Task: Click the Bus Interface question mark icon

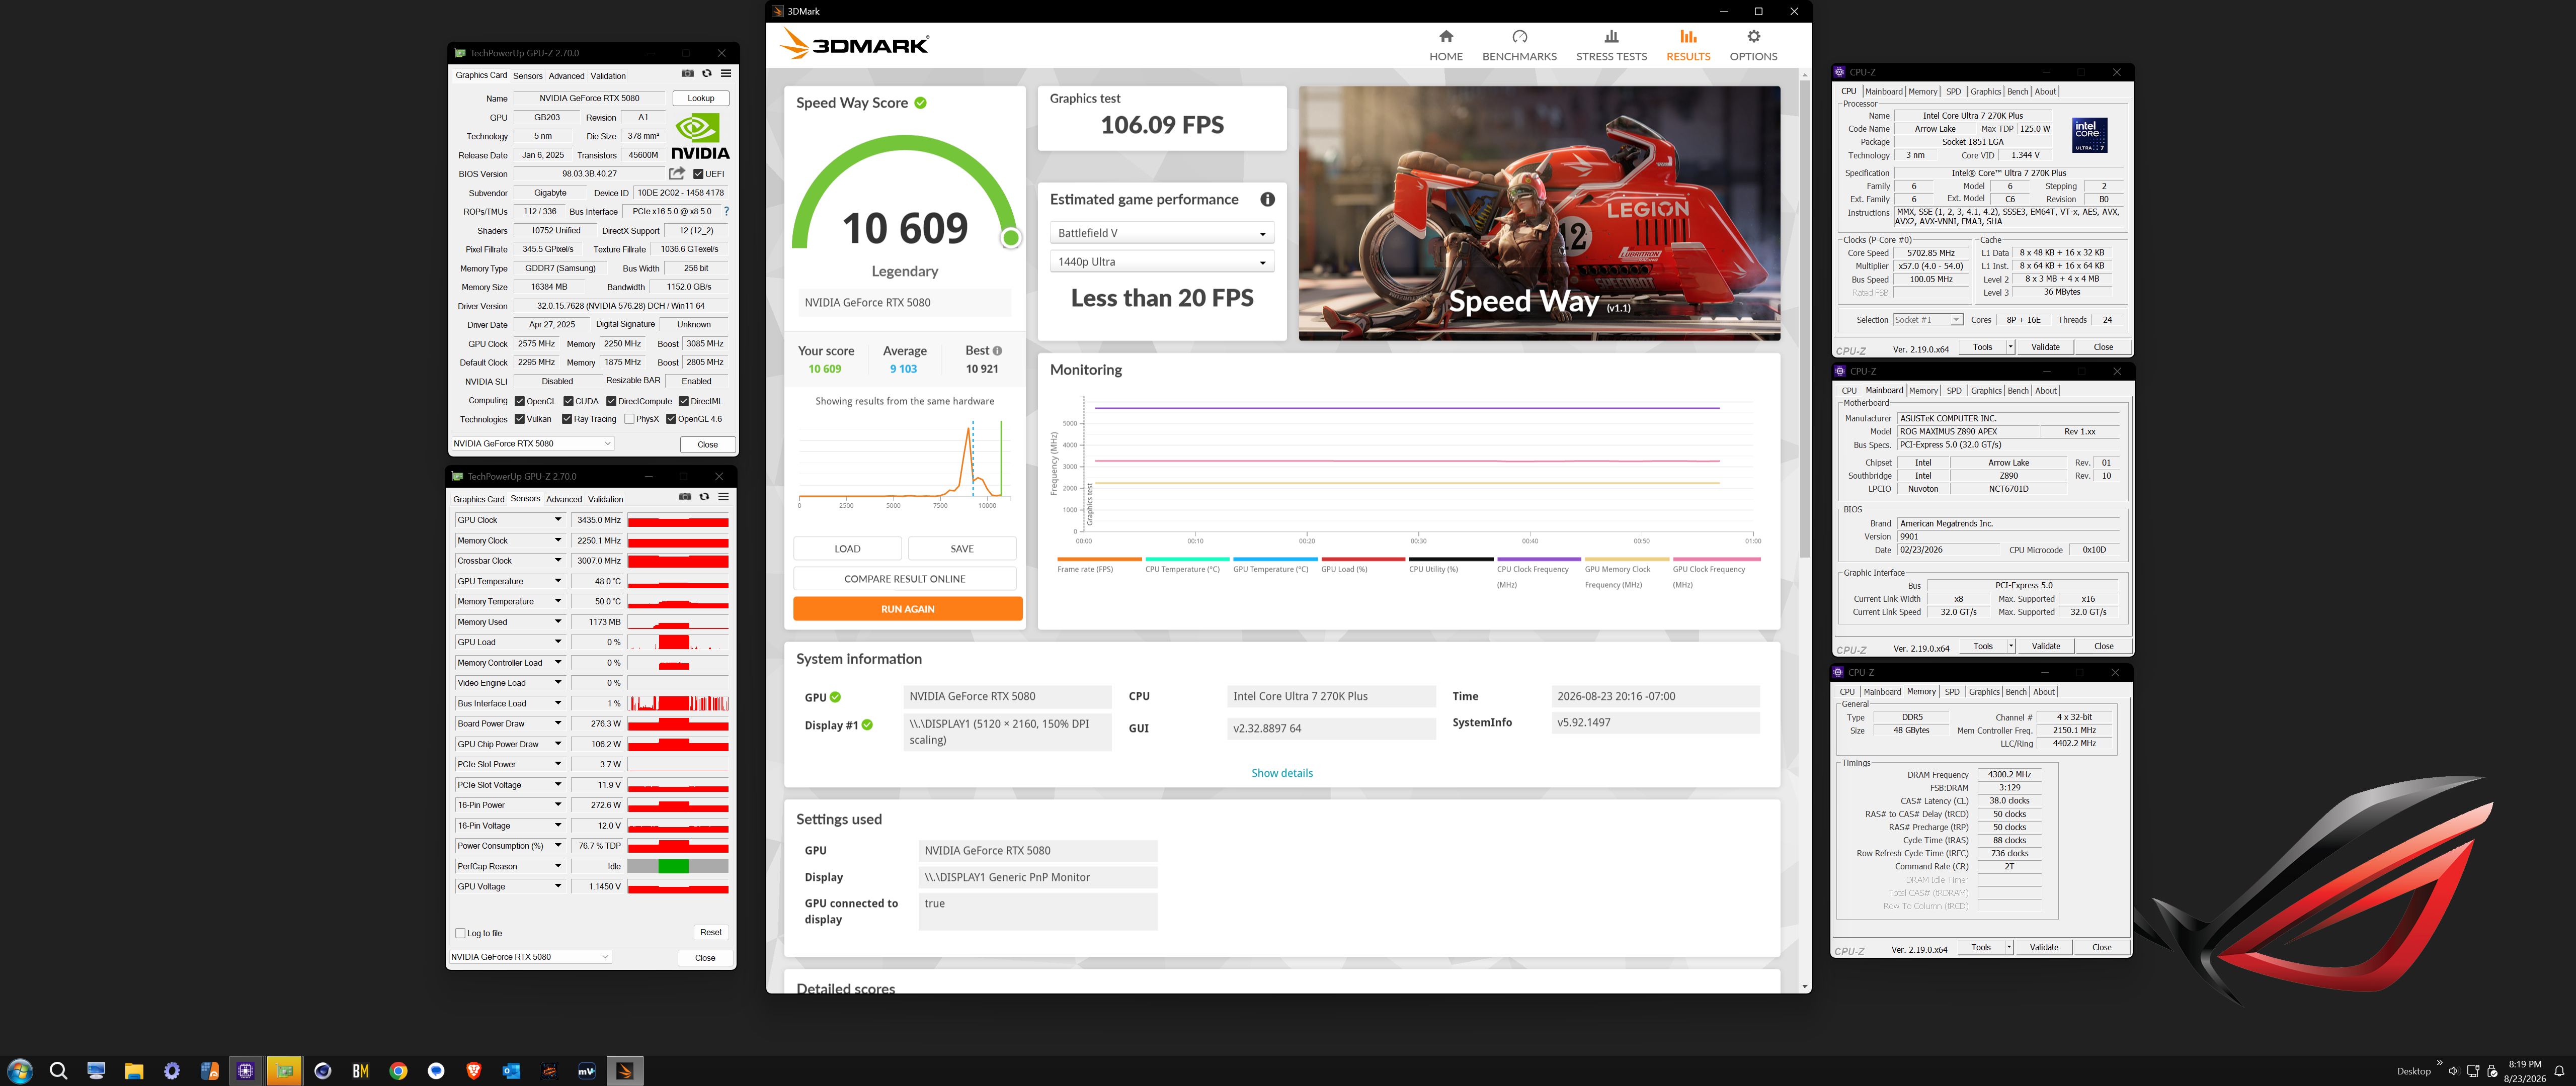Action: [726, 212]
